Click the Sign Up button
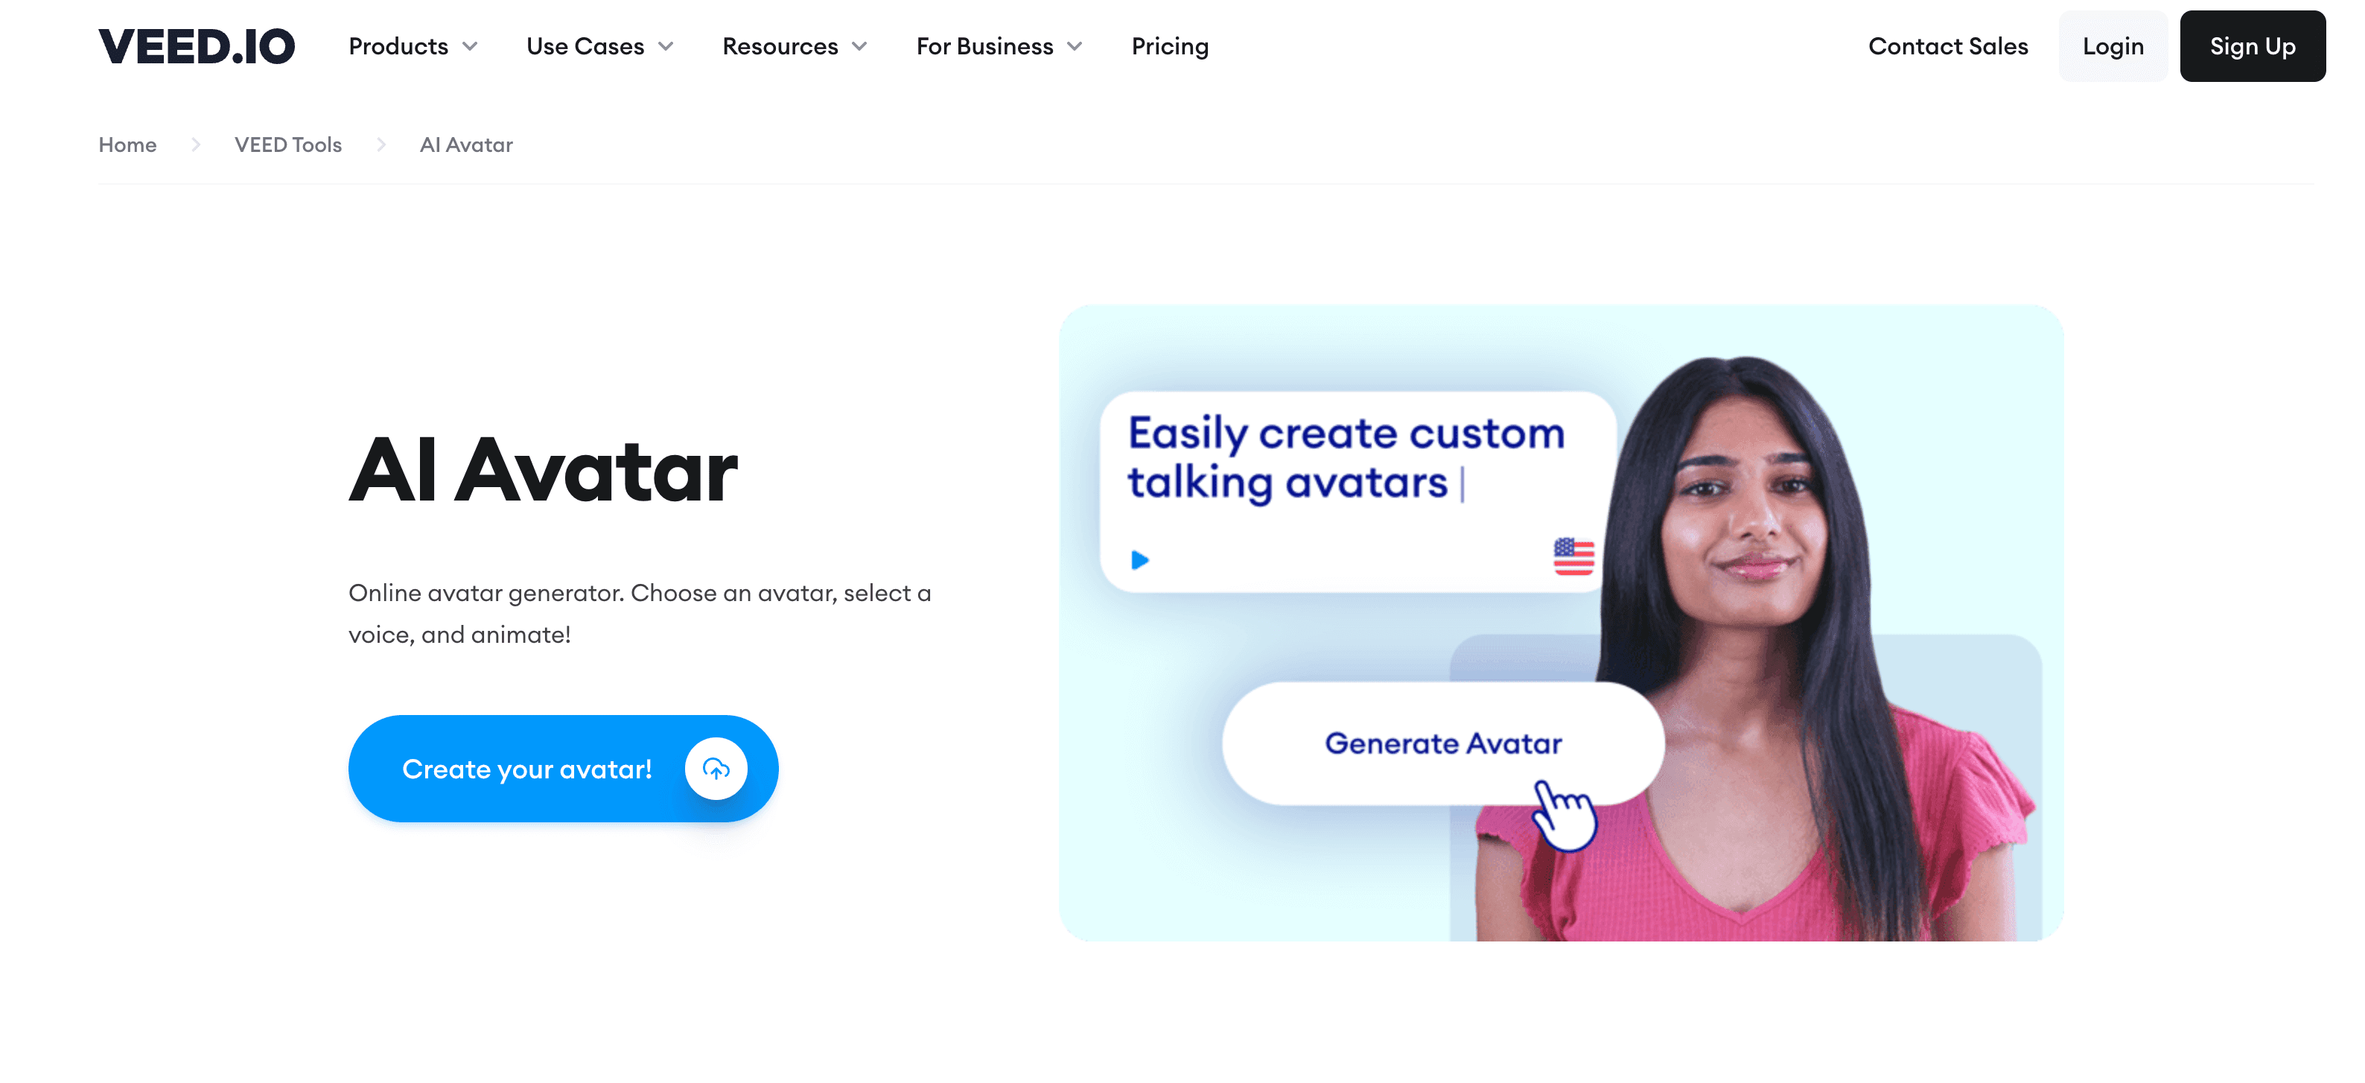2365x1083 pixels. (x=2253, y=46)
